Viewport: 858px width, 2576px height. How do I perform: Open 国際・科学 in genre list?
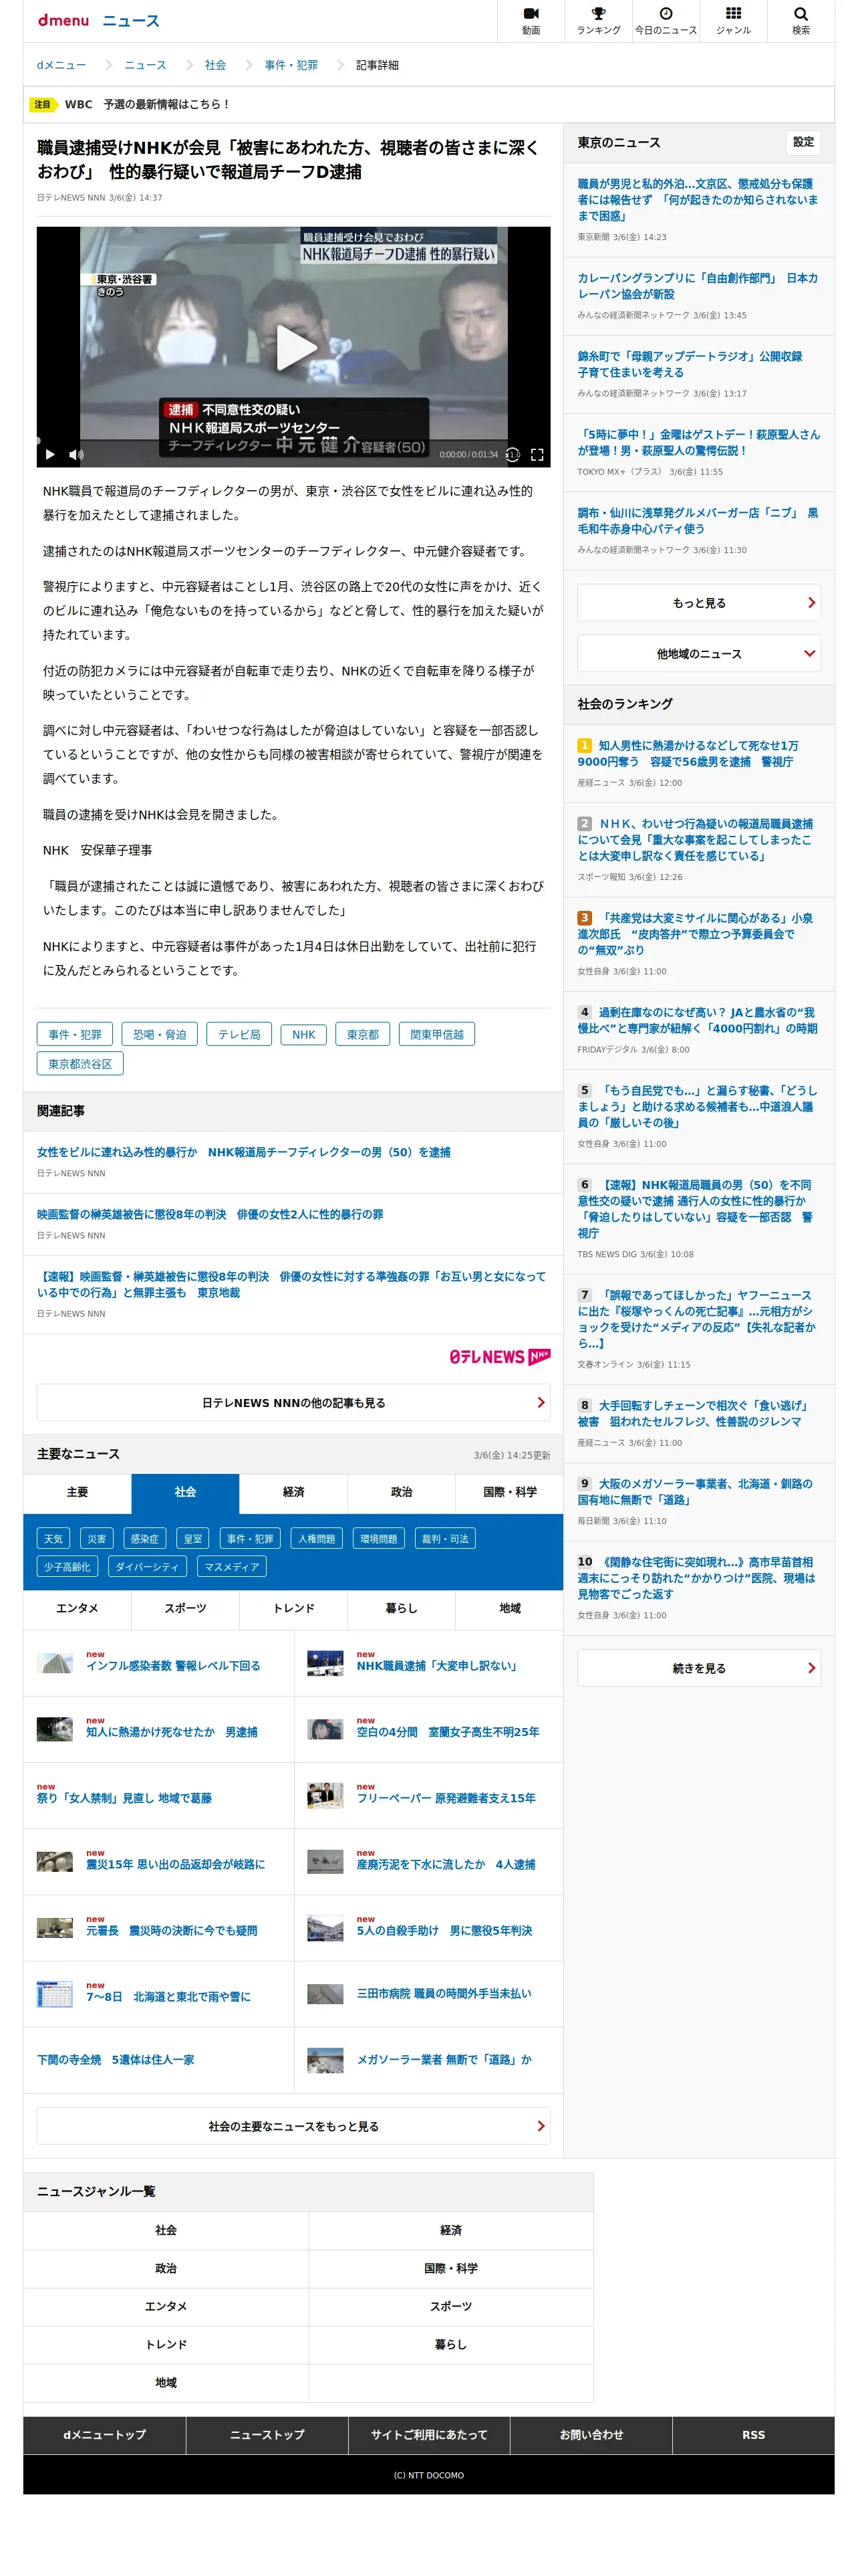tap(450, 2268)
